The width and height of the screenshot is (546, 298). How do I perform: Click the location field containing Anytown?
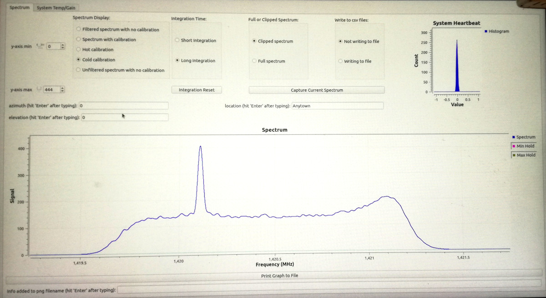pyautogui.click(x=337, y=106)
